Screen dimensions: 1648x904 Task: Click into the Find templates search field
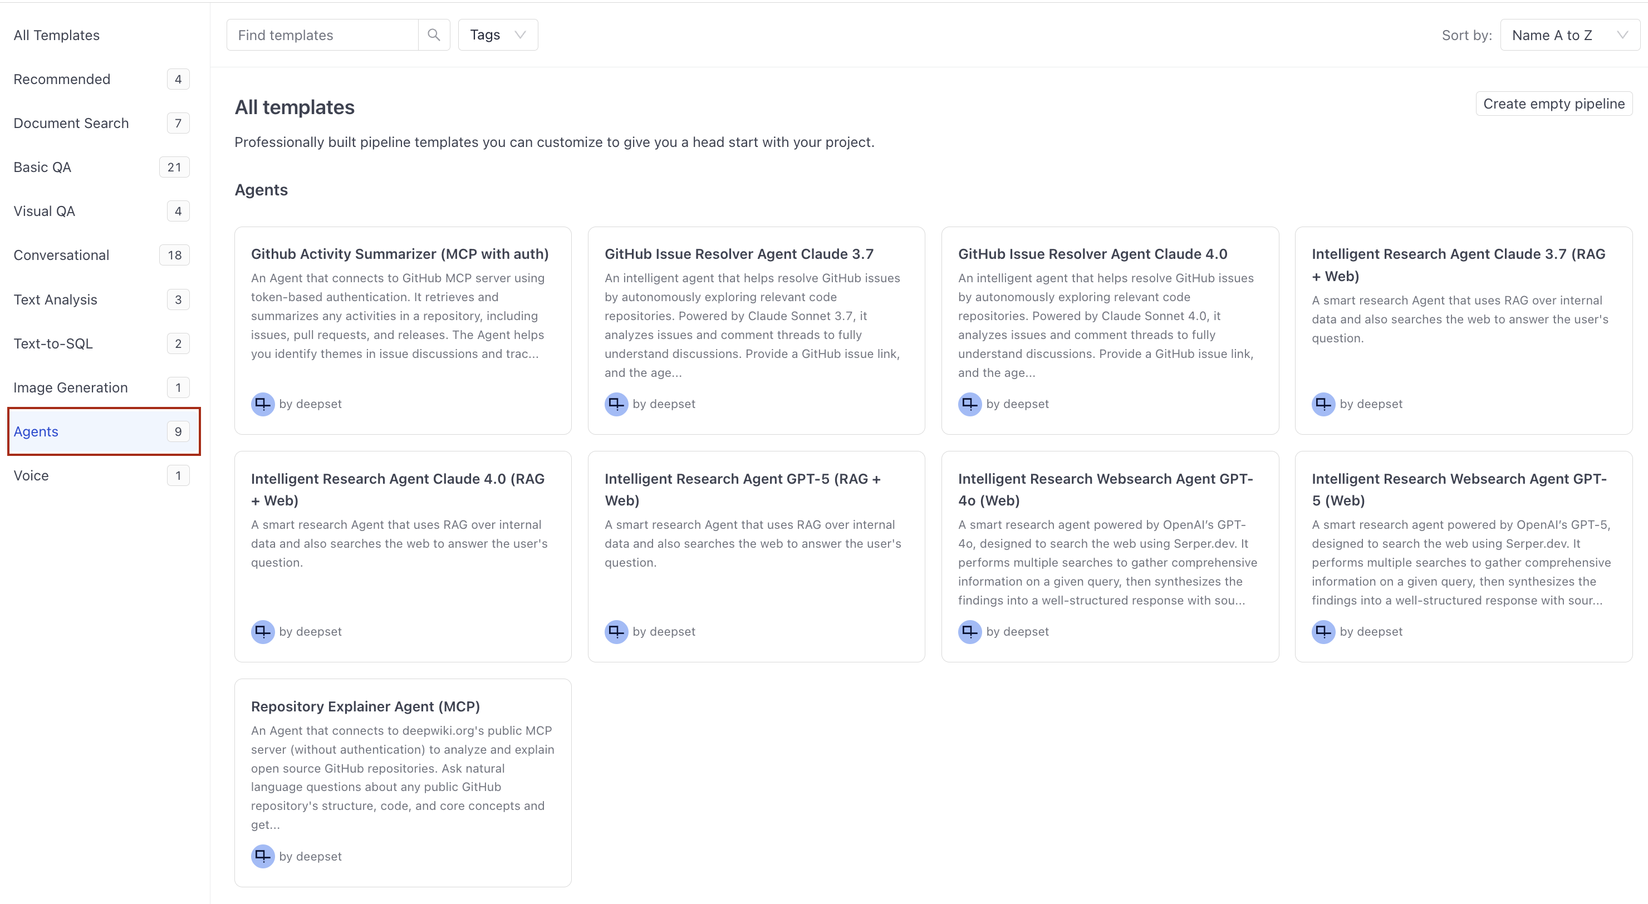[320, 35]
